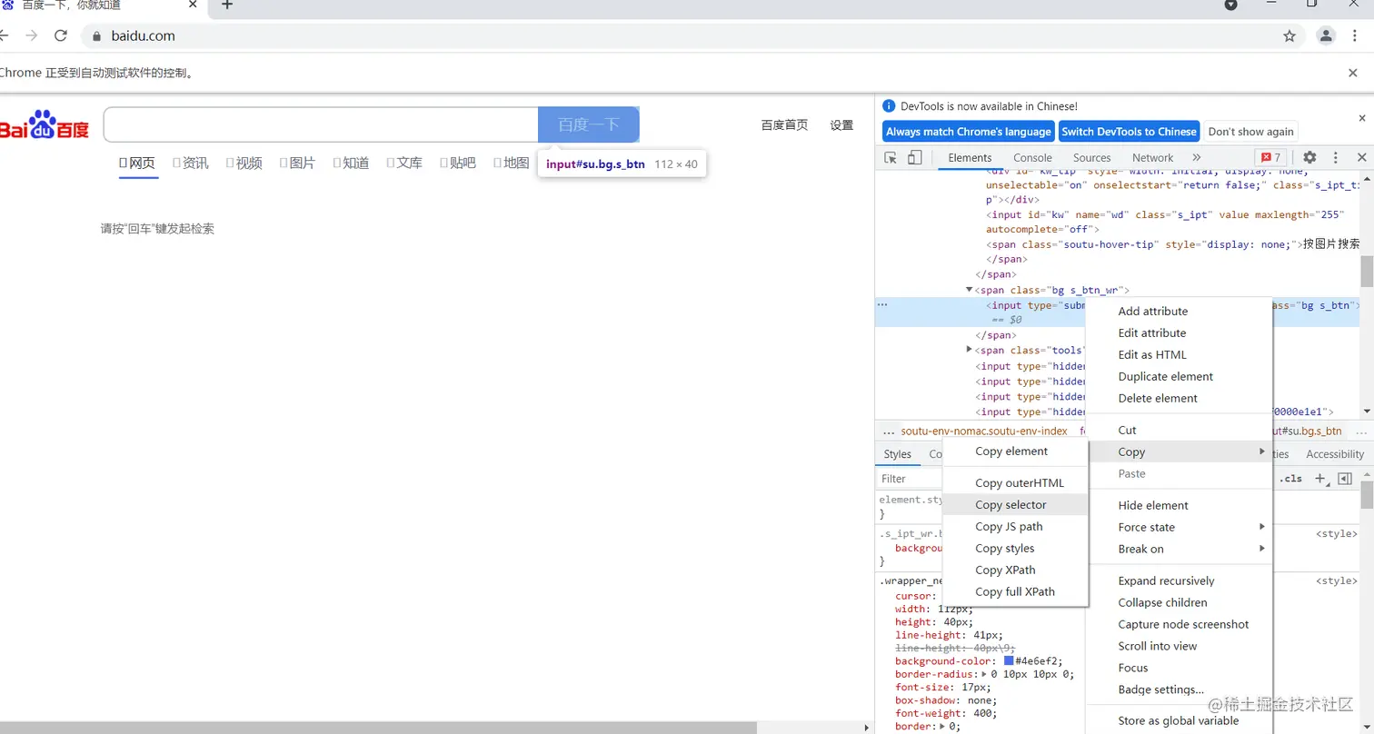
Task: Click the styles Filter field
Action: 910,479
